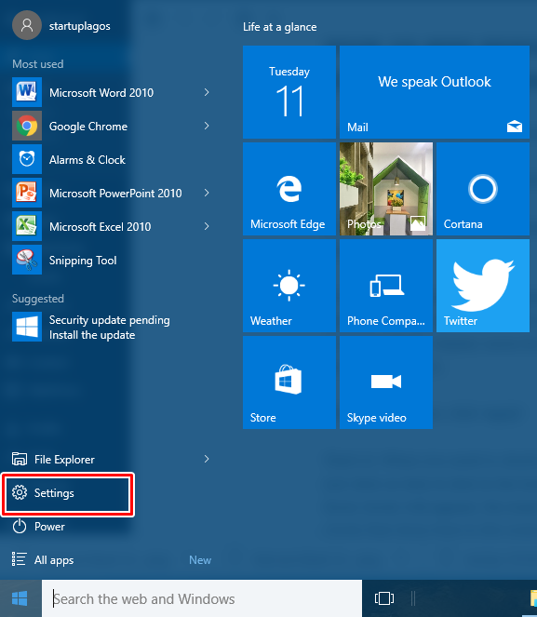The width and height of the screenshot is (537, 617).
Task: Click the File Explorer label
Action: point(64,460)
